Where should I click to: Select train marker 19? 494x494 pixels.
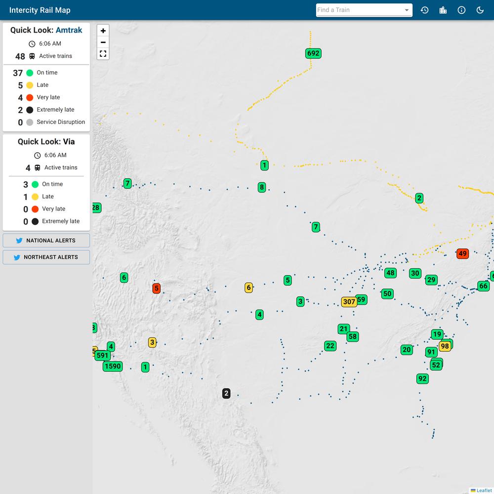(437, 334)
